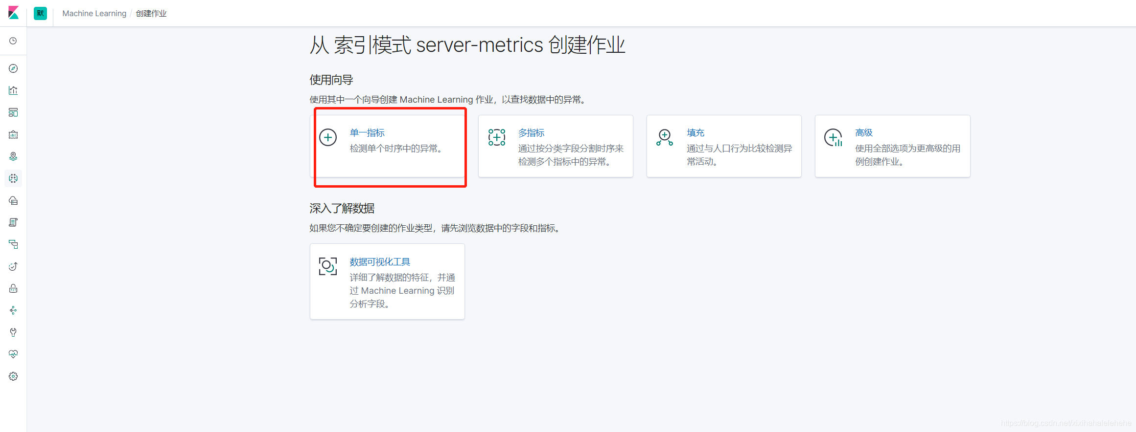Screen dimensions: 1136x432
Task: Click the Kibana logo
Action: pyautogui.click(x=13, y=13)
